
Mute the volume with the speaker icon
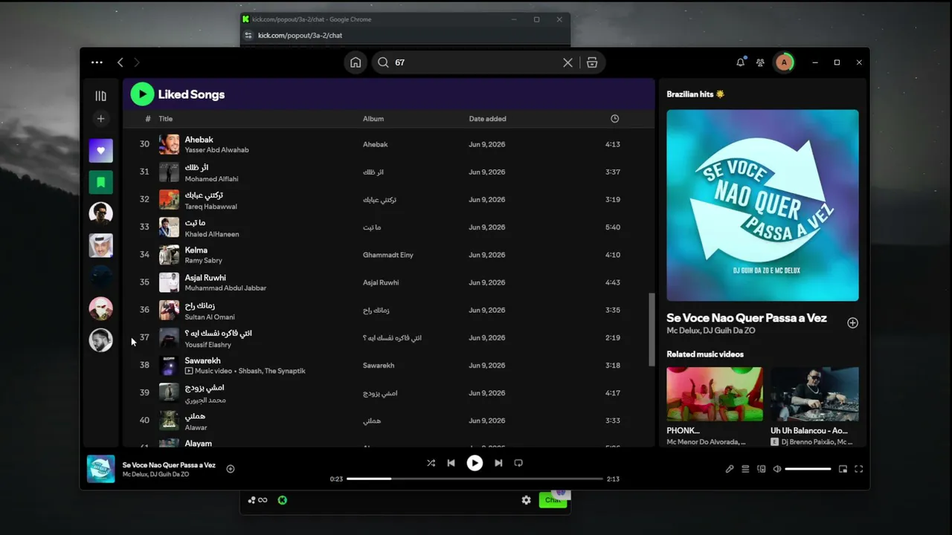777,469
